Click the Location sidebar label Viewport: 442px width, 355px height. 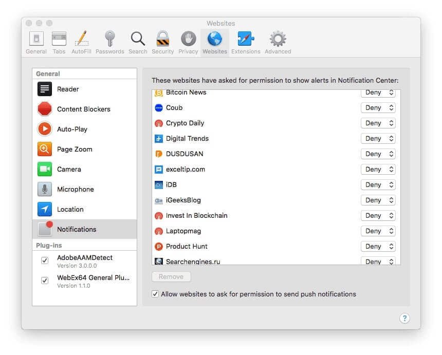pyautogui.click(x=70, y=209)
